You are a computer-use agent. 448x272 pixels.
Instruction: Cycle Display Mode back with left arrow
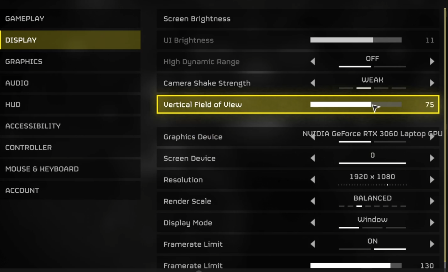pyautogui.click(x=313, y=223)
